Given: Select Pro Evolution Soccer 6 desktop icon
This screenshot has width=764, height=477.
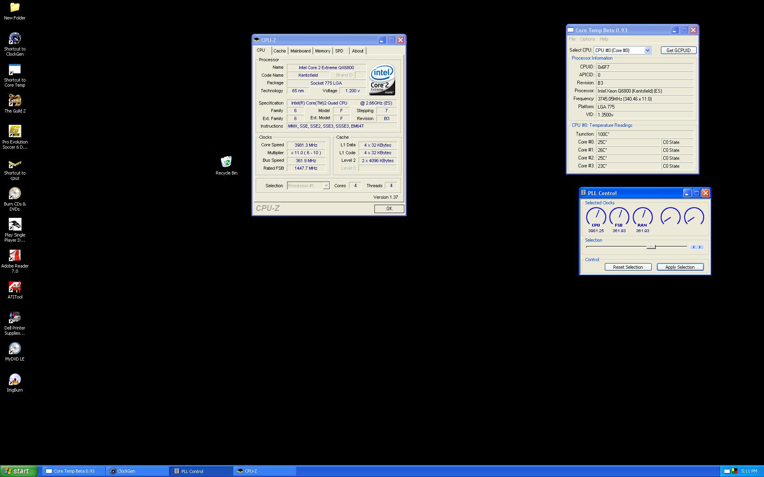Looking at the screenshot, I should pos(15,137).
